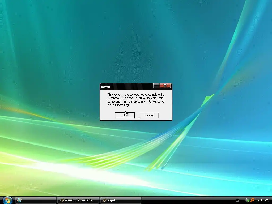Screen dimensions: 272x204
Task: Click the Install dialog title text
Action: pyautogui.click(x=105, y=87)
